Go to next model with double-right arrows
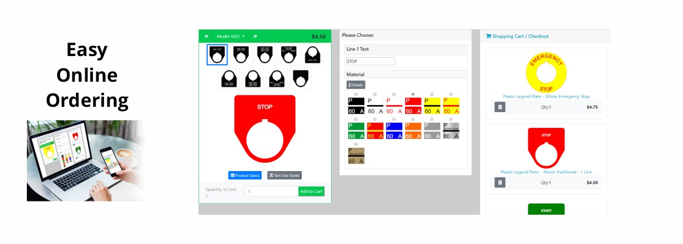Viewport: 683px width, 244px height. (255, 36)
